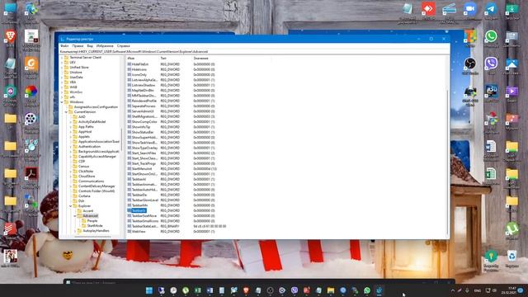The image size is (528, 297).
Task: Select the ShowStatusBar value
Action: [x=143, y=132]
